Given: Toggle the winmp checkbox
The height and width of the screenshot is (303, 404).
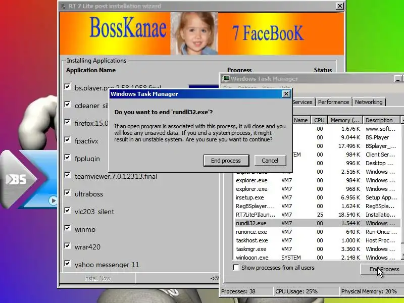Looking at the screenshot, I should (68, 228).
